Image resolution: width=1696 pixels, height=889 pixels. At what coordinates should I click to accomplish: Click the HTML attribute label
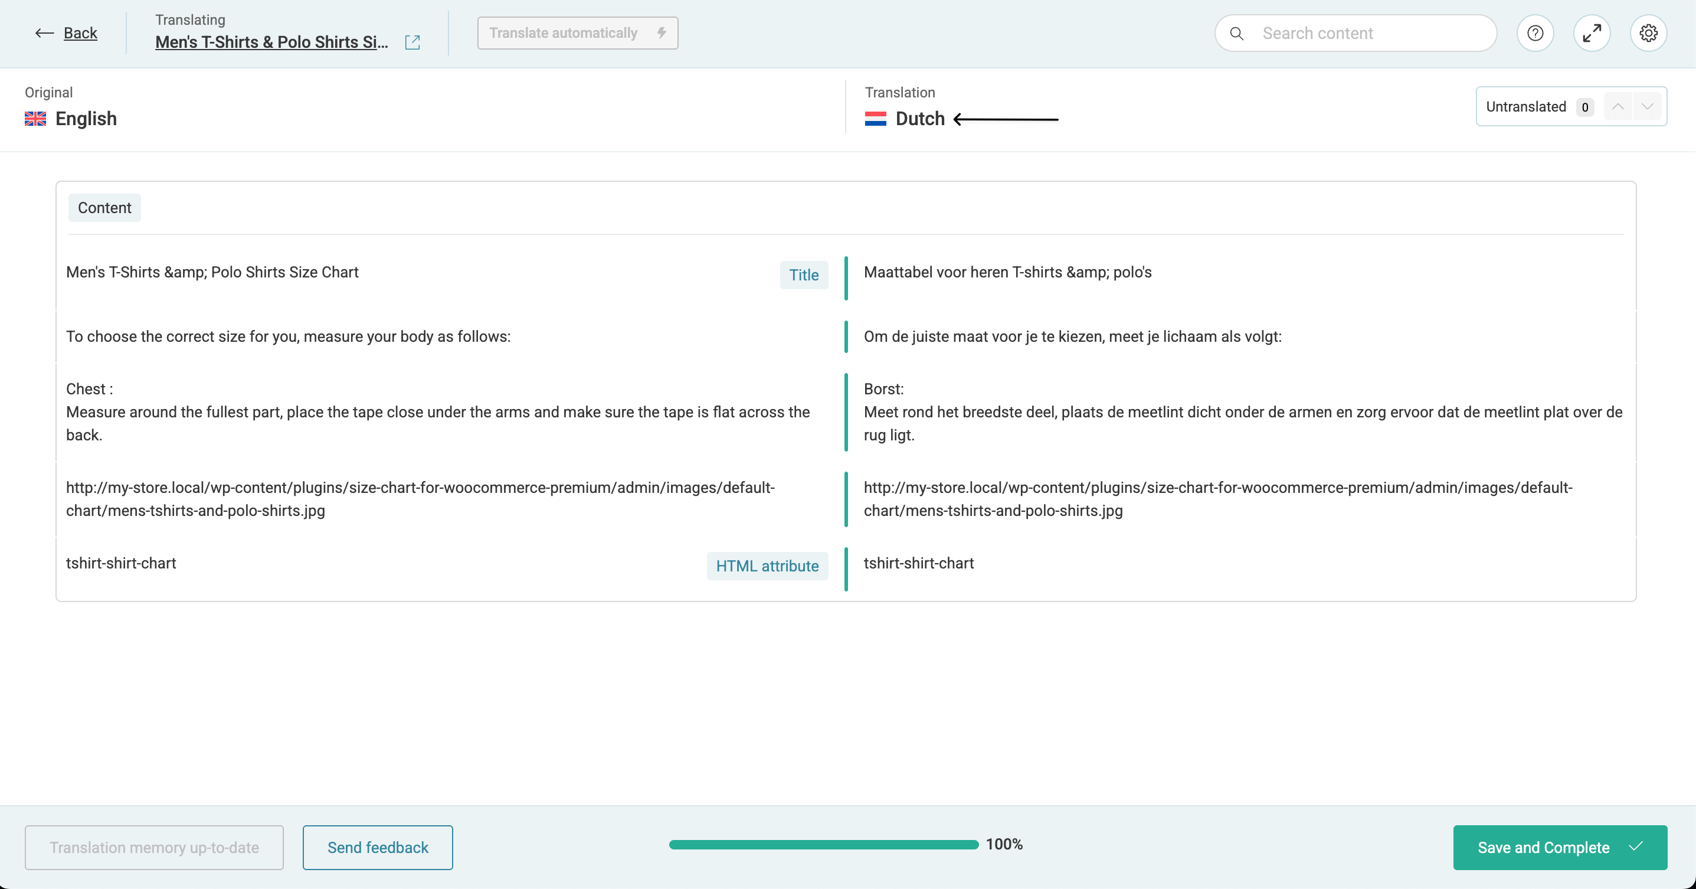click(767, 566)
